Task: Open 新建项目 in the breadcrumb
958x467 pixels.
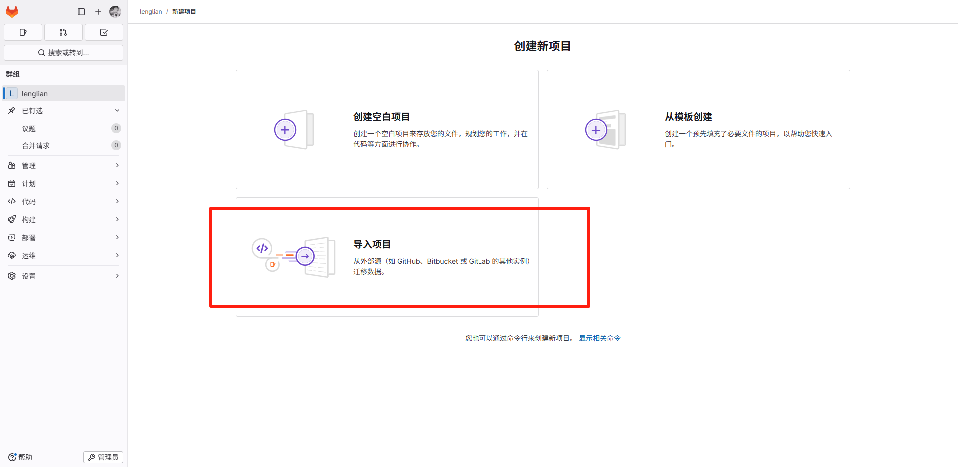Action: [x=184, y=11]
